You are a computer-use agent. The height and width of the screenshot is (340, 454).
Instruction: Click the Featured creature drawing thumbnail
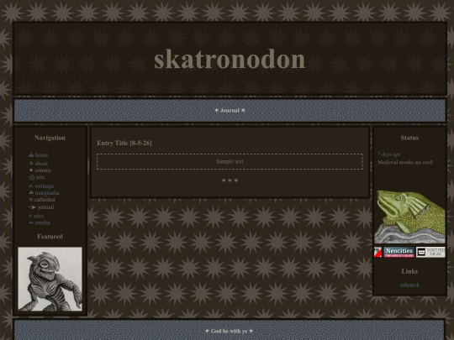(x=50, y=279)
